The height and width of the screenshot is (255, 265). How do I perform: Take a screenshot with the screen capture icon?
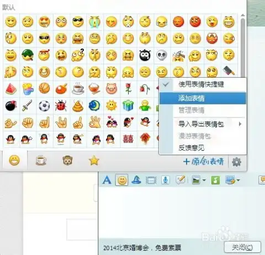(230, 180)
